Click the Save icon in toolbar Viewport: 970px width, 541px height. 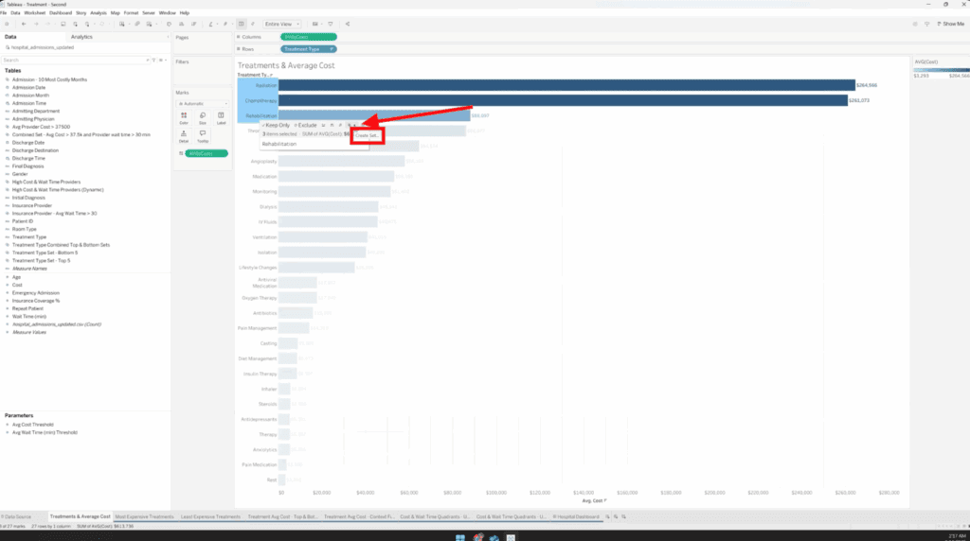[x=63, y=24]
